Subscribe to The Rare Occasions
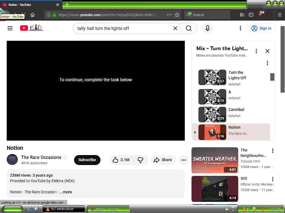The width and height of the screenshot is (285, 213). coord(87,160)
